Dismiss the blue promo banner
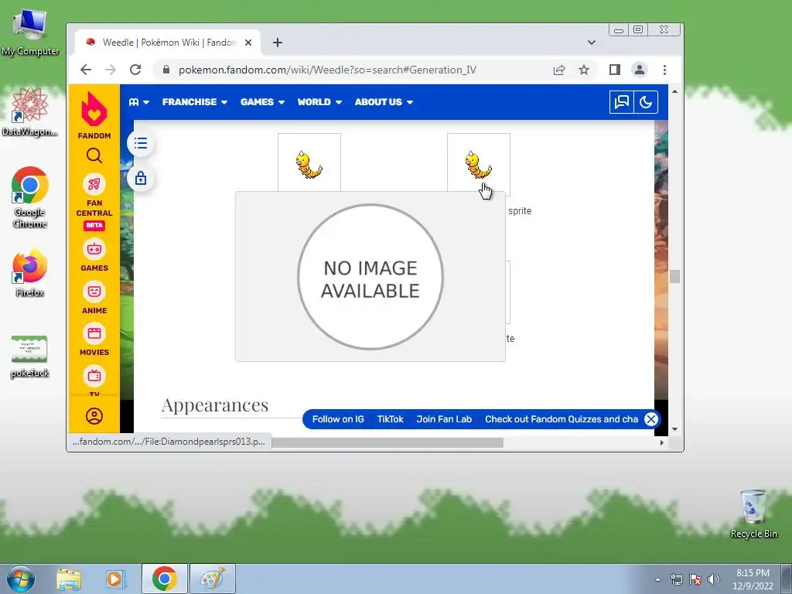Image resolution: width=792 pixels, height=594 pixels. point(651,419)
